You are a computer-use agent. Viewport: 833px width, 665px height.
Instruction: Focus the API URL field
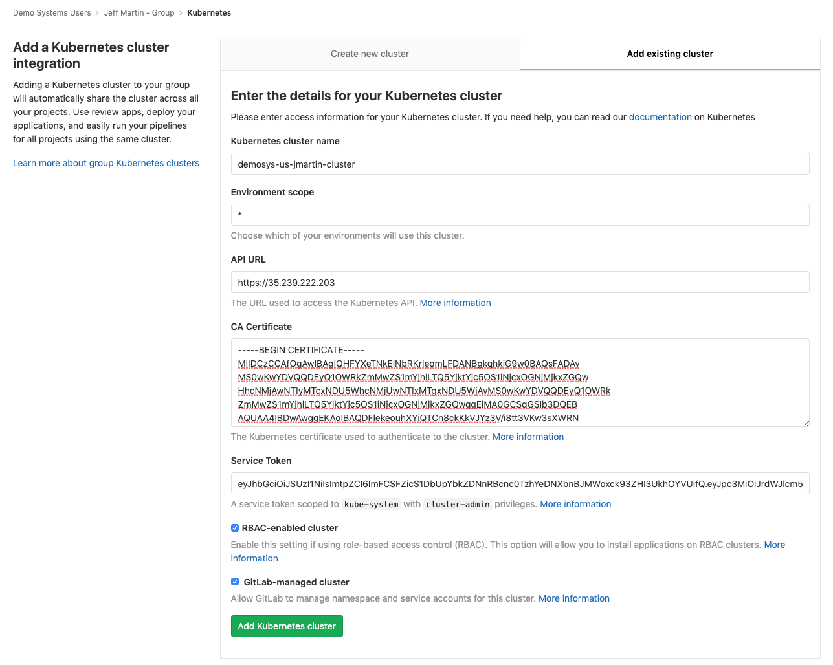click(x=520, y=282)
